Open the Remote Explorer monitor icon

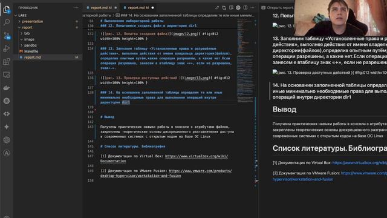[x=7, y=74]
